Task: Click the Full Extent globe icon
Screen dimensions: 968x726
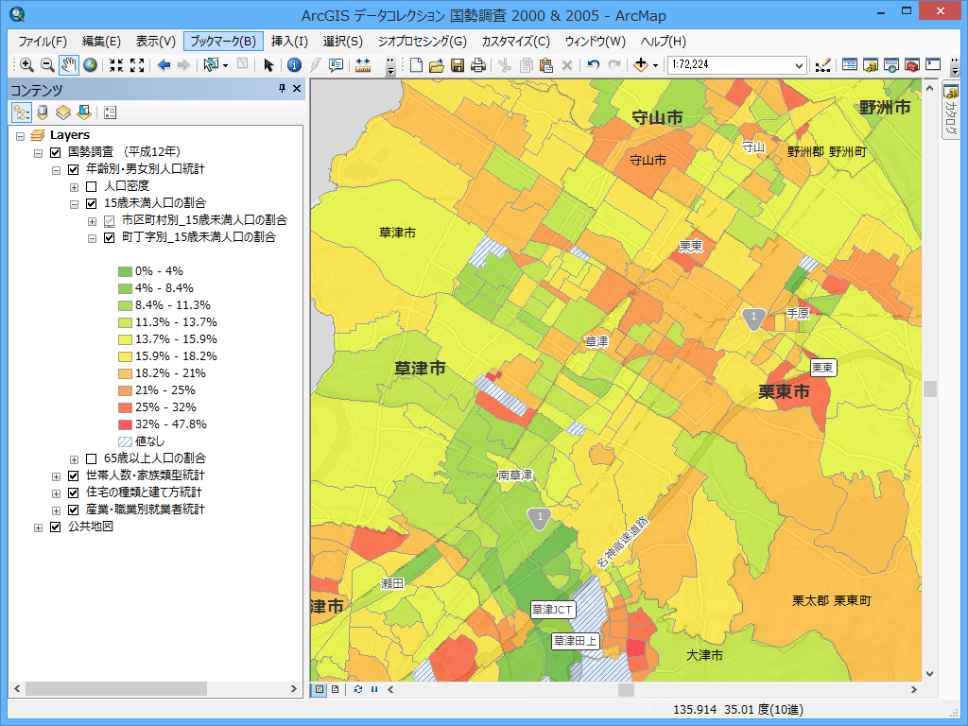Action: click(x=90, y=65)
